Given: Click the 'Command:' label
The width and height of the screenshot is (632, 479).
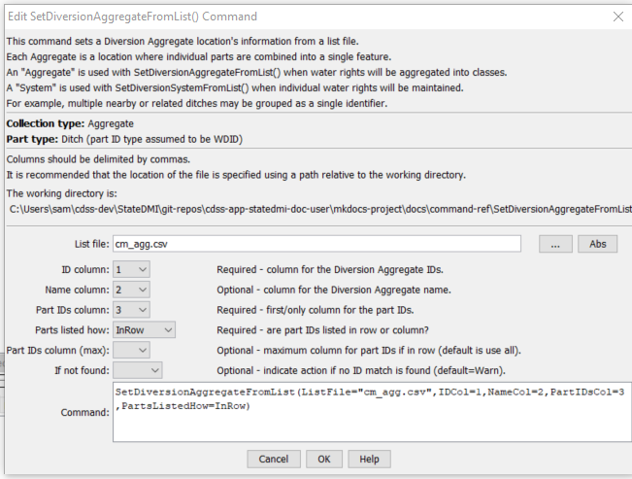Looking at the screenshot, I should [85, 412].
